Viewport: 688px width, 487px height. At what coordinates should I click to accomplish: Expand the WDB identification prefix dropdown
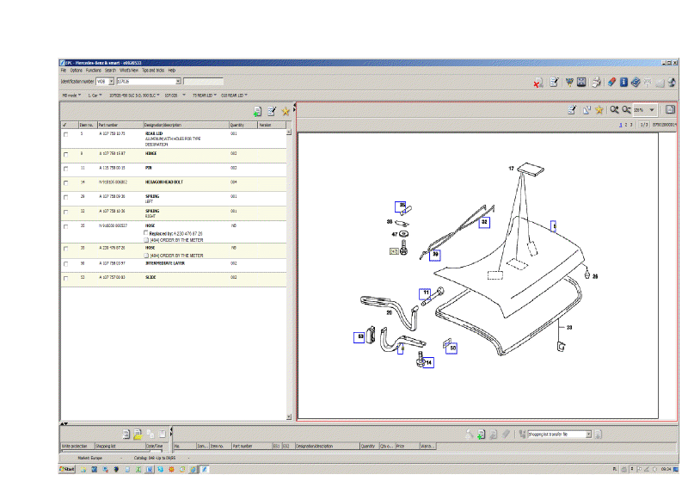111,82
